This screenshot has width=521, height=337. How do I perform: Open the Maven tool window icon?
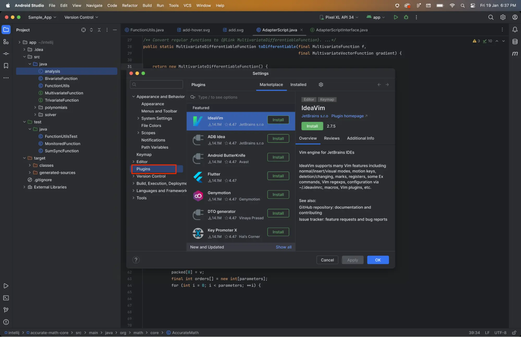[x=515, y=54]
